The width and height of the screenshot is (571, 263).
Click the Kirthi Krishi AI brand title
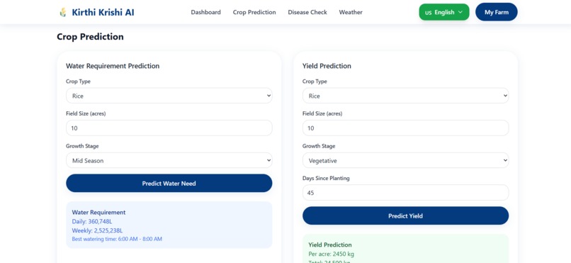103,12
